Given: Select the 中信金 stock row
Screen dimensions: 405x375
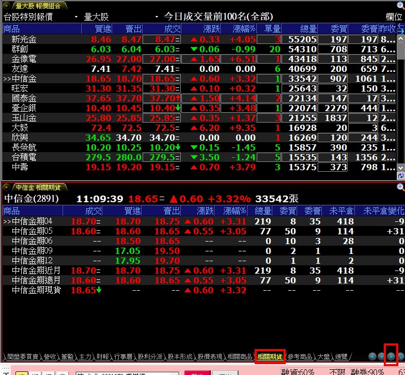Looking at the screenshot, I should [x=199, y=79].
